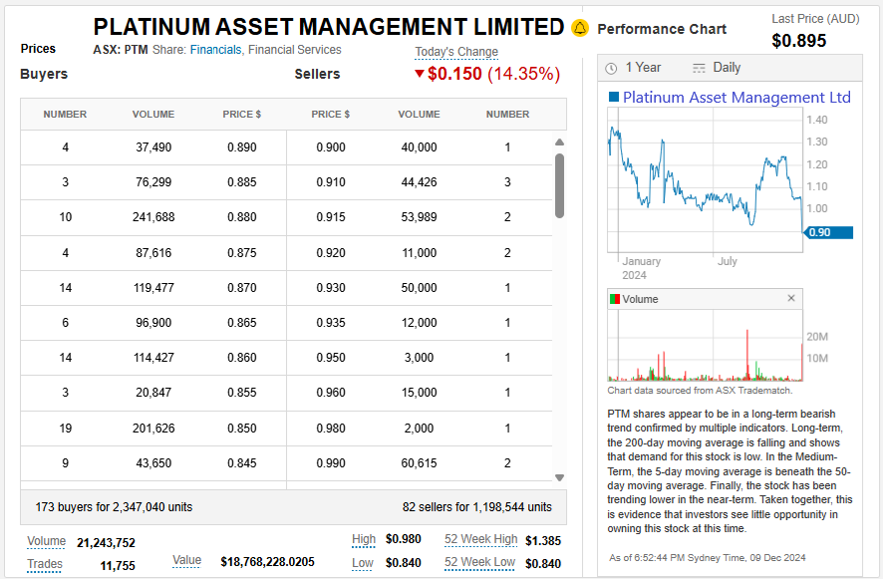Viewport: 883px width, 579px height.
Task: Click the interval icon beside Daily
Action: click(x=699, y=68)
